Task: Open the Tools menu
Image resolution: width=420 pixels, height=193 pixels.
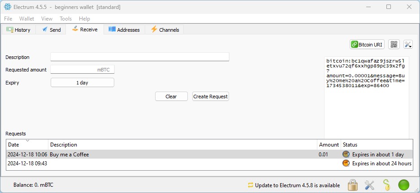Action: point(65,19)
